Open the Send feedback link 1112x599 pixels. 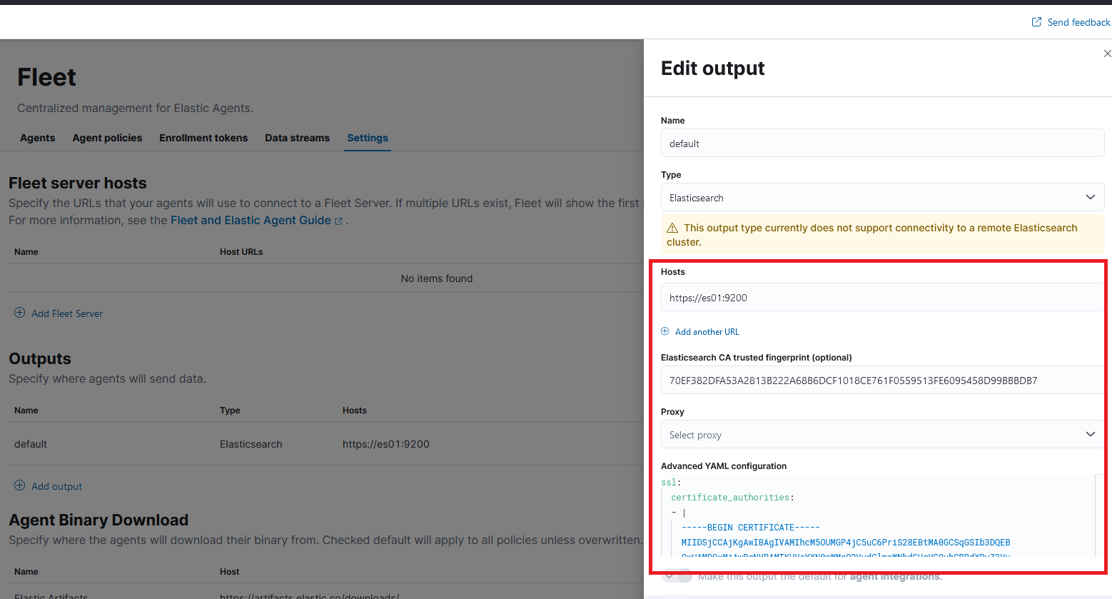click(x=1078, y=22)
